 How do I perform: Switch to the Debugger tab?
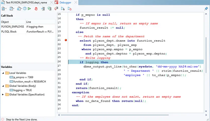(65, 2)
